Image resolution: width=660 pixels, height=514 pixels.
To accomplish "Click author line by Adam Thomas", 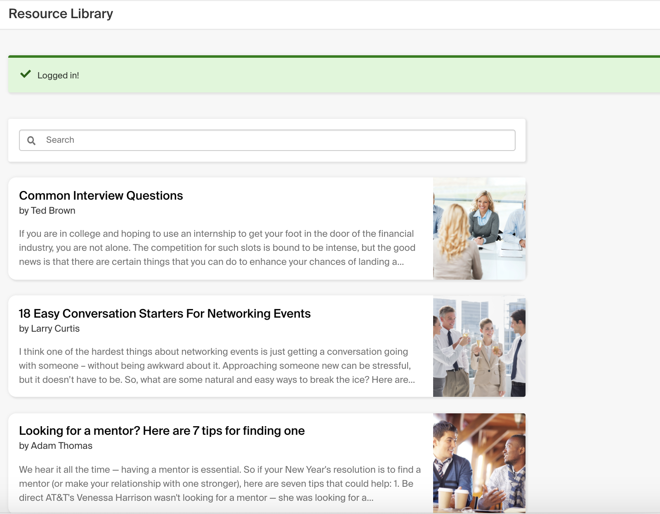I will click(56, 446).
